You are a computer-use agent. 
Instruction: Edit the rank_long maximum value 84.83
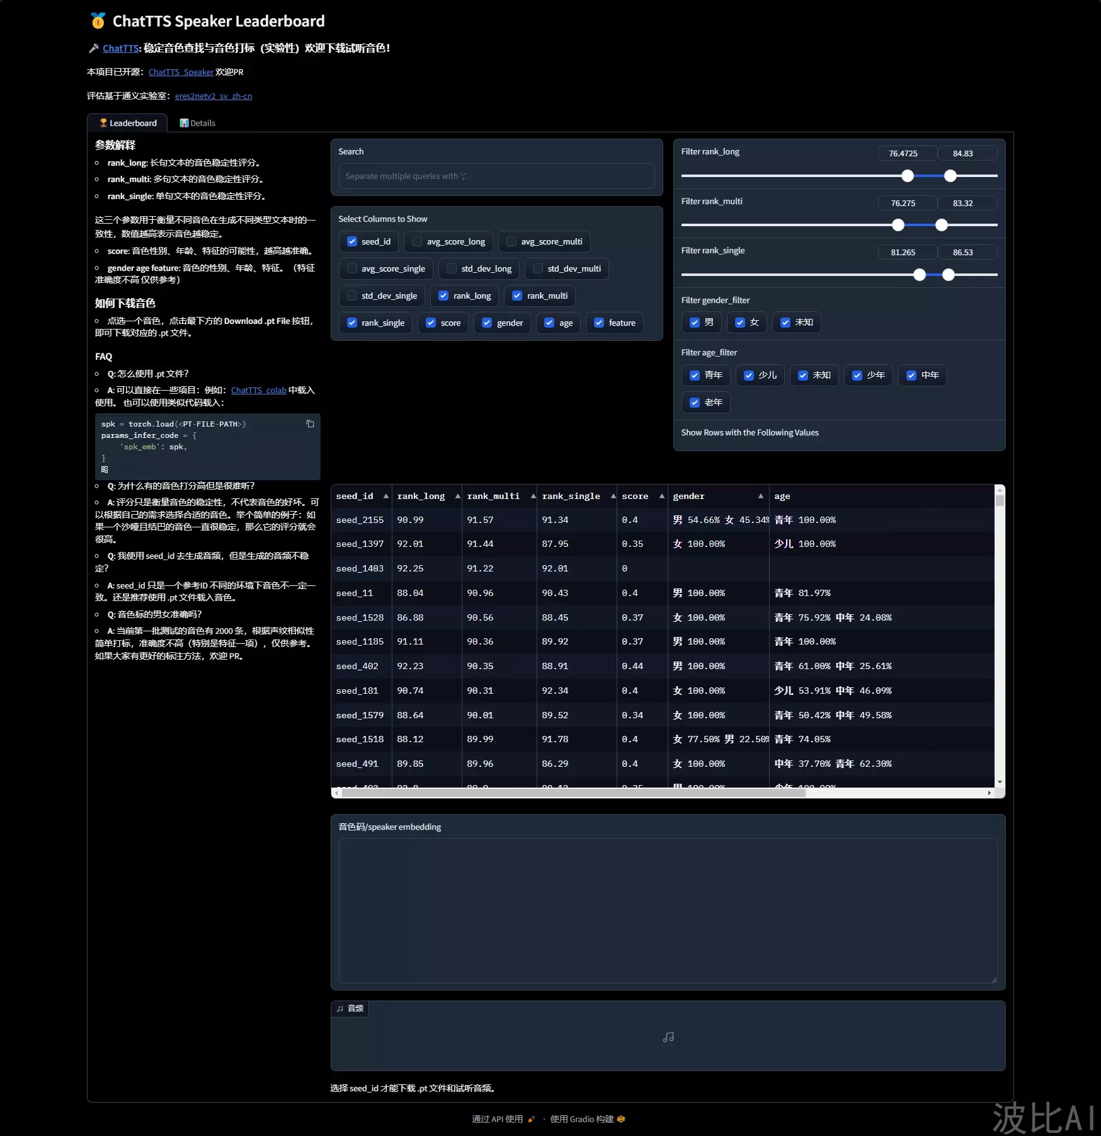967,153
